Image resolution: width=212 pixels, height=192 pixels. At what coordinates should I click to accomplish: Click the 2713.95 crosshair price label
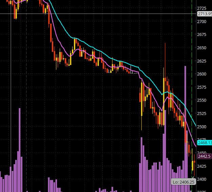[205, 14]
